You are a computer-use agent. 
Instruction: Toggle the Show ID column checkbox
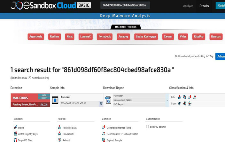(147, 127)
